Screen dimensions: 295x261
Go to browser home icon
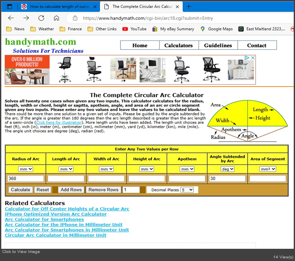click(x=56, y=18)
